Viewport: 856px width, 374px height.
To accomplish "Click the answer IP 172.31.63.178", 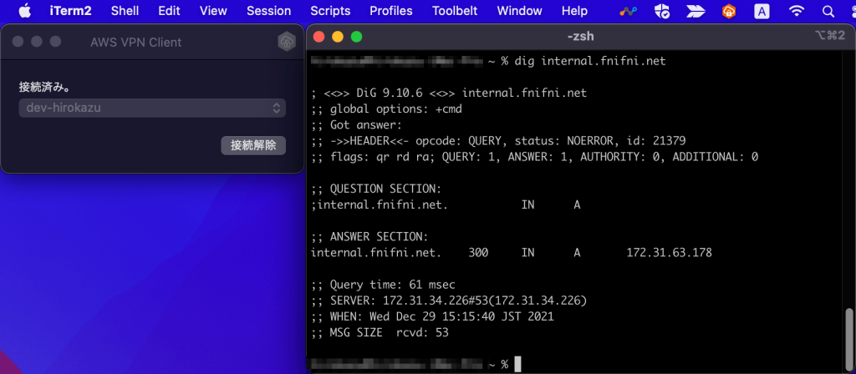I will (670, 253).
